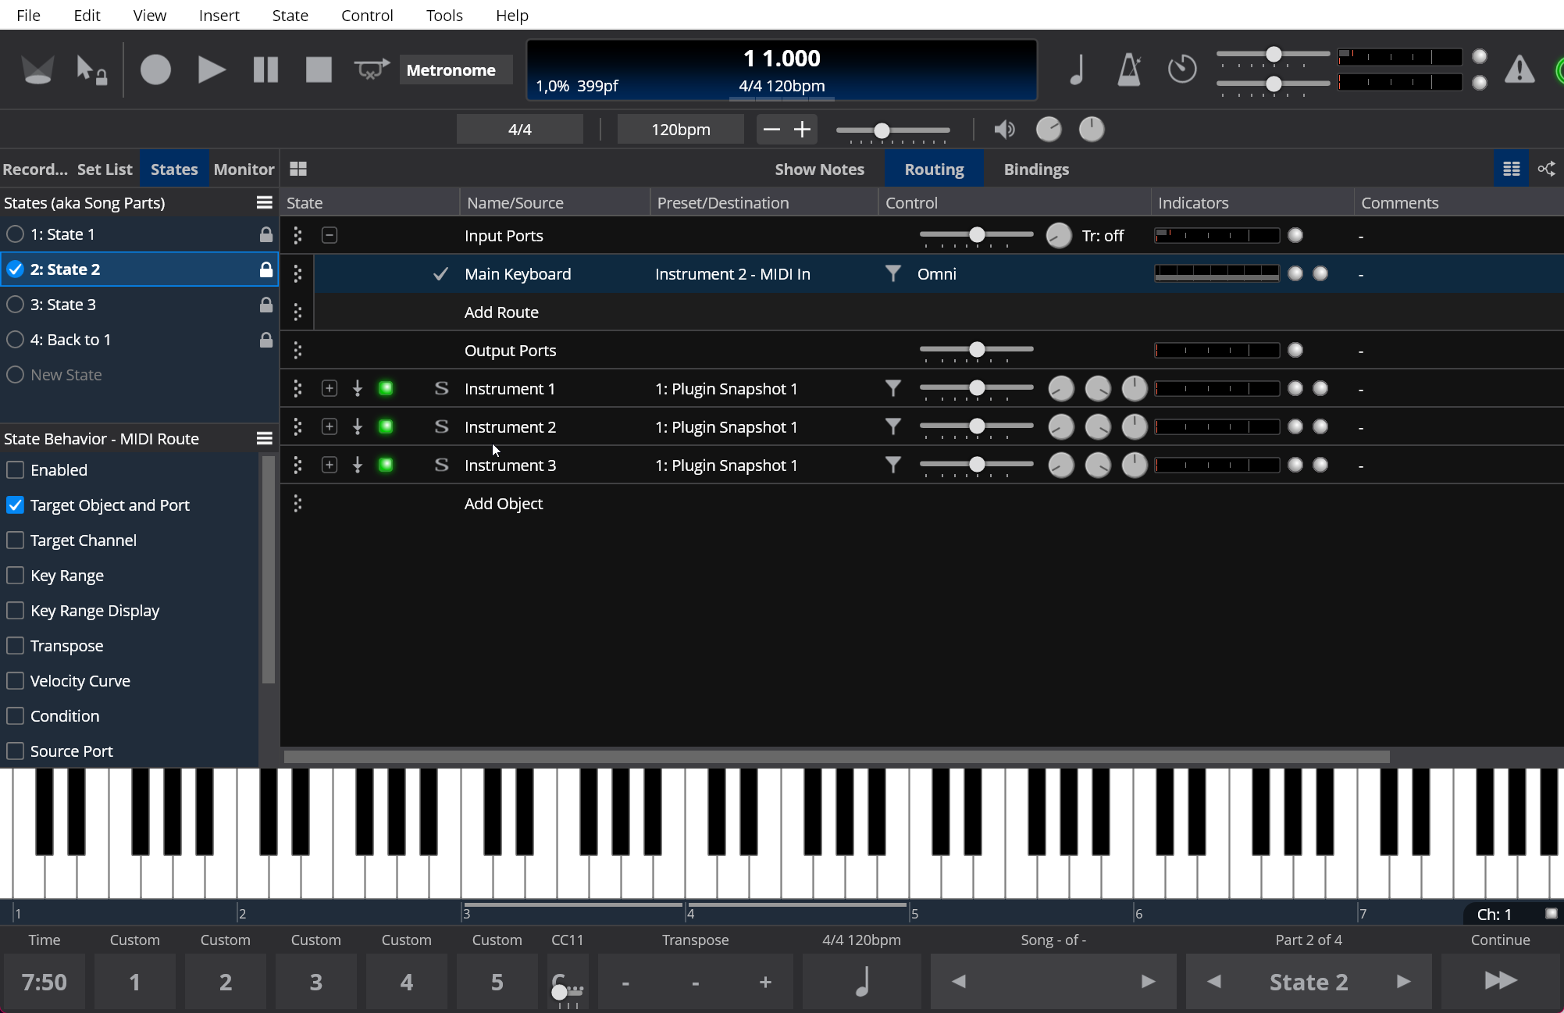The image size is (1564, 1013).
Task: Click the Record button in transport
Action: [155, 70]
